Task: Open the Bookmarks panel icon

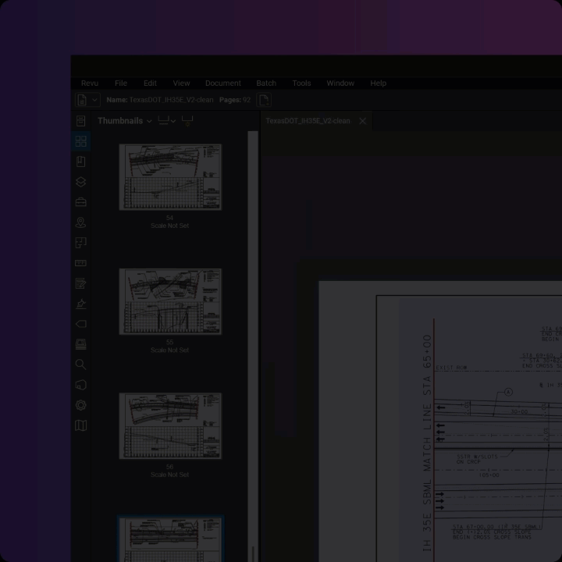Action: pos(81,162)
